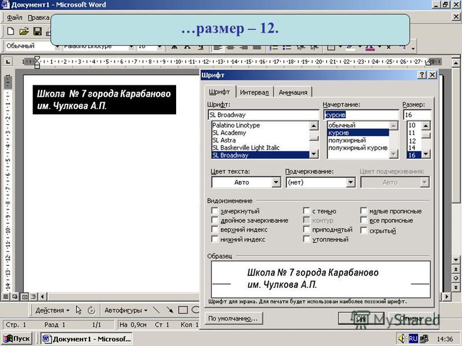Viewport: 462px width, 346px height.
Task: Toggle the приподнятый checkbox
Action: click(307, 229)
